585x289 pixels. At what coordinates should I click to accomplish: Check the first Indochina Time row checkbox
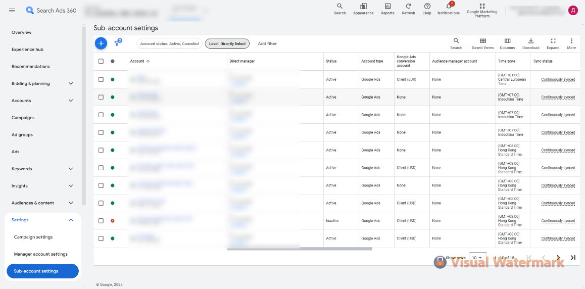101,97
